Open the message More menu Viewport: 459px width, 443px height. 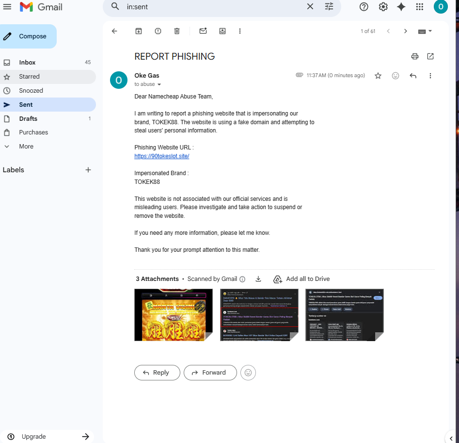point(430,76)
